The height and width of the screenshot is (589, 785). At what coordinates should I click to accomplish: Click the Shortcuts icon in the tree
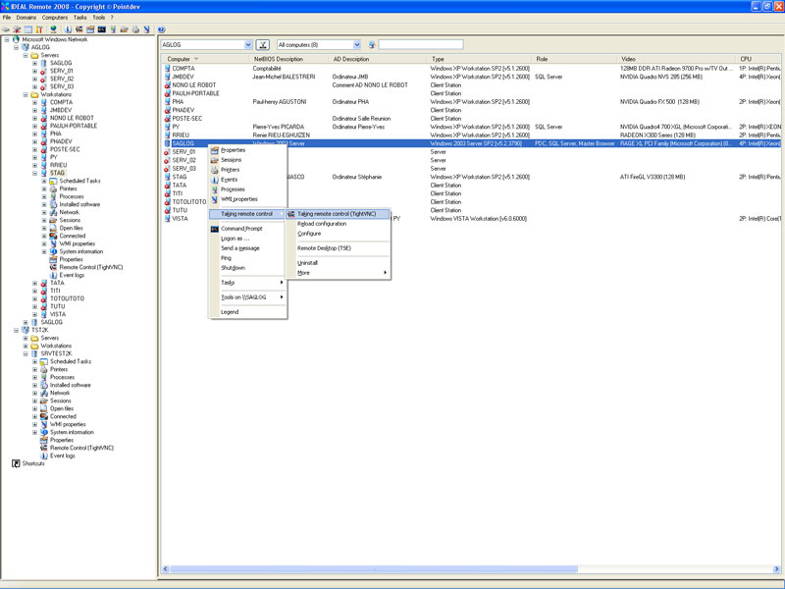[x=16, y=463]
